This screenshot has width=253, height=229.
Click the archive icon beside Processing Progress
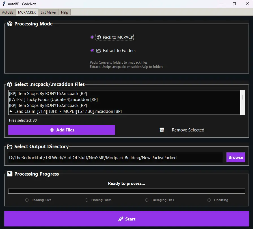(10, 174)
